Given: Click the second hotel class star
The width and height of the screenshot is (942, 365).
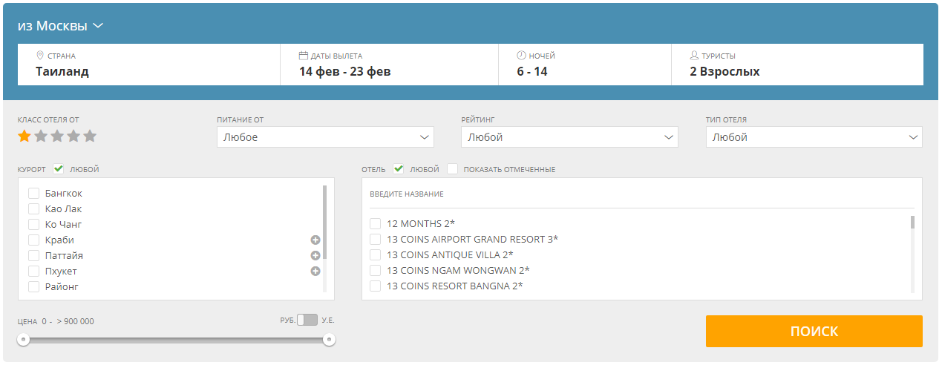Looking at the screenshot, I should (41, 137).
